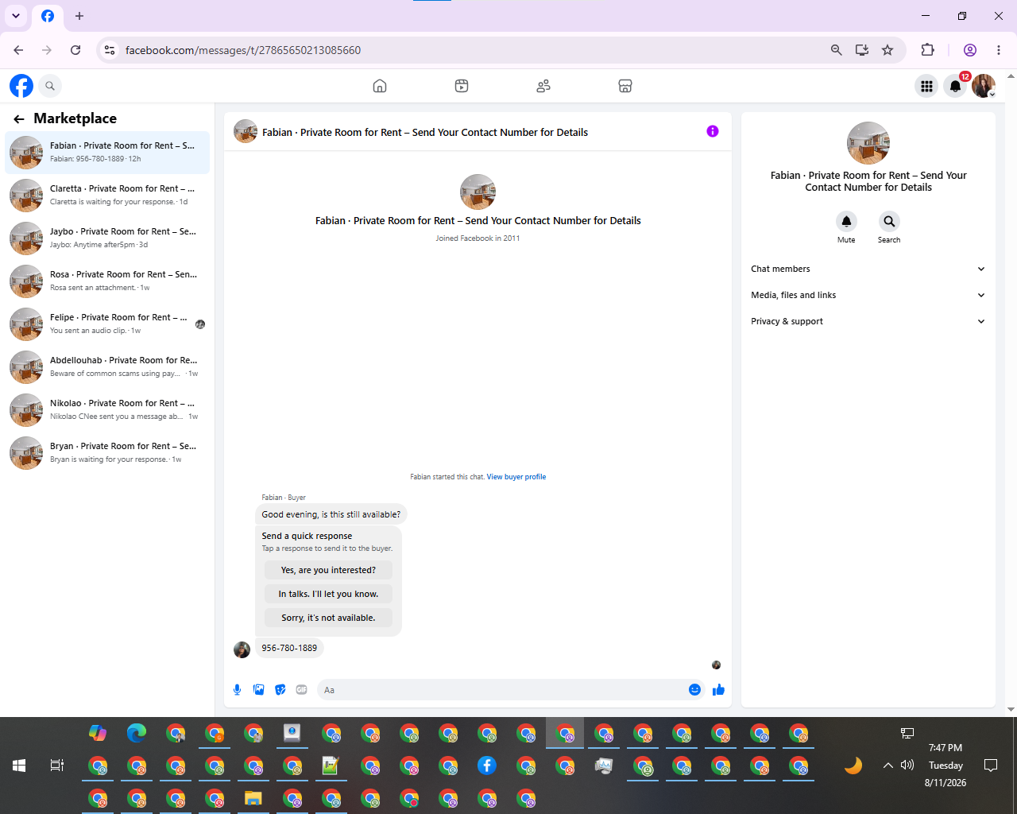The image size is (1017, 814).
Task: Show hidden system tray icons
Action: 887,766
